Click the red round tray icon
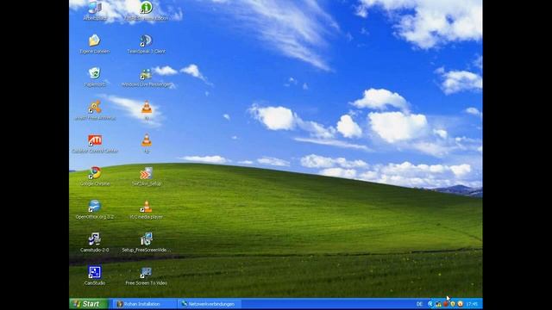552x310 pixels. pos(446,304)
